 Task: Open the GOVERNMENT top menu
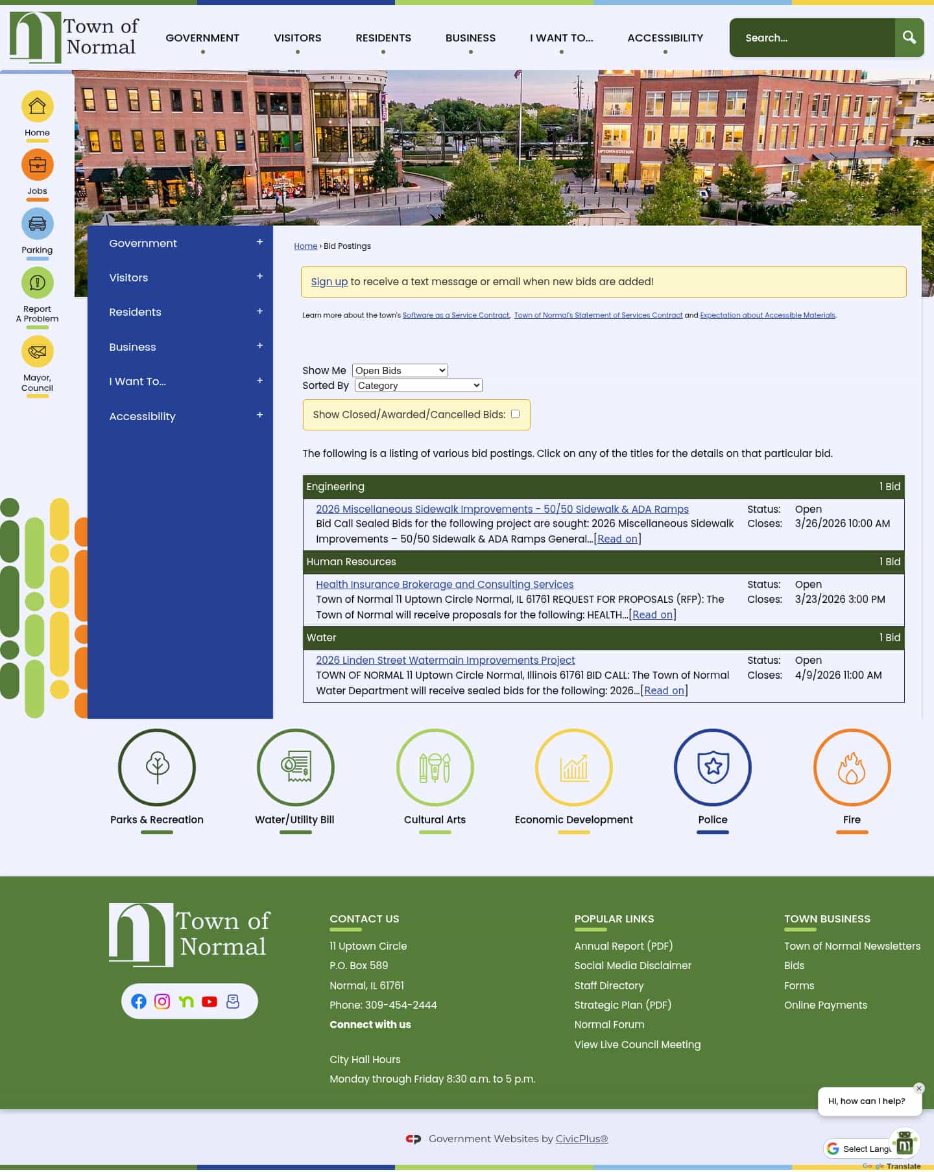click(x=202, y=38)
